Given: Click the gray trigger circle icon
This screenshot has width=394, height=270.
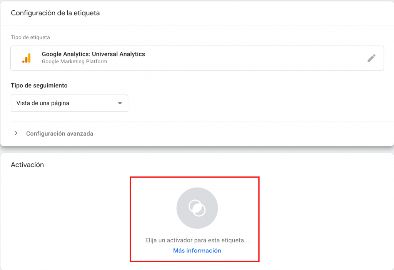Looking at the screenshot, I should [197, 208].
